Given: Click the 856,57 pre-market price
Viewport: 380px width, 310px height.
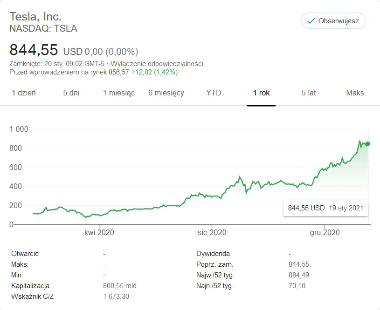Looking at the screenshot, I should click(x=119, y=72).
